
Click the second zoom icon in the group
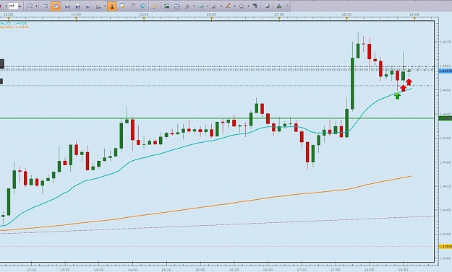pos(77,6)
